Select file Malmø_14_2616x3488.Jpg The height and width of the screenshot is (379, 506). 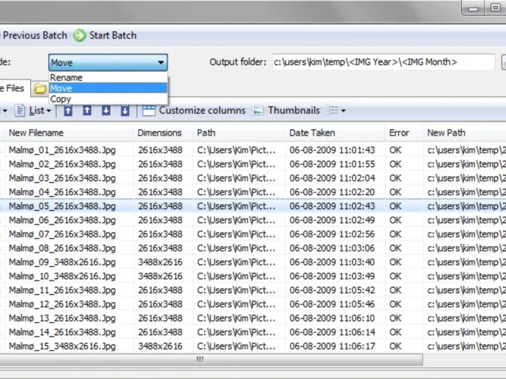coord(62,332)
